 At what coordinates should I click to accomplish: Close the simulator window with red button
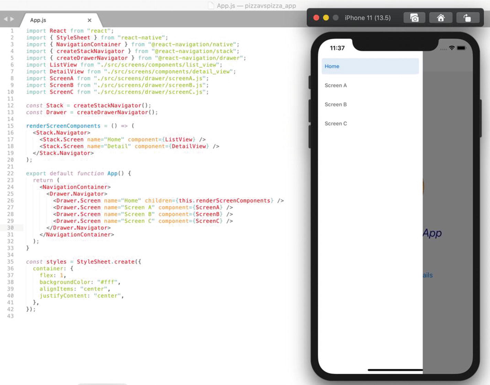[316, 18]
